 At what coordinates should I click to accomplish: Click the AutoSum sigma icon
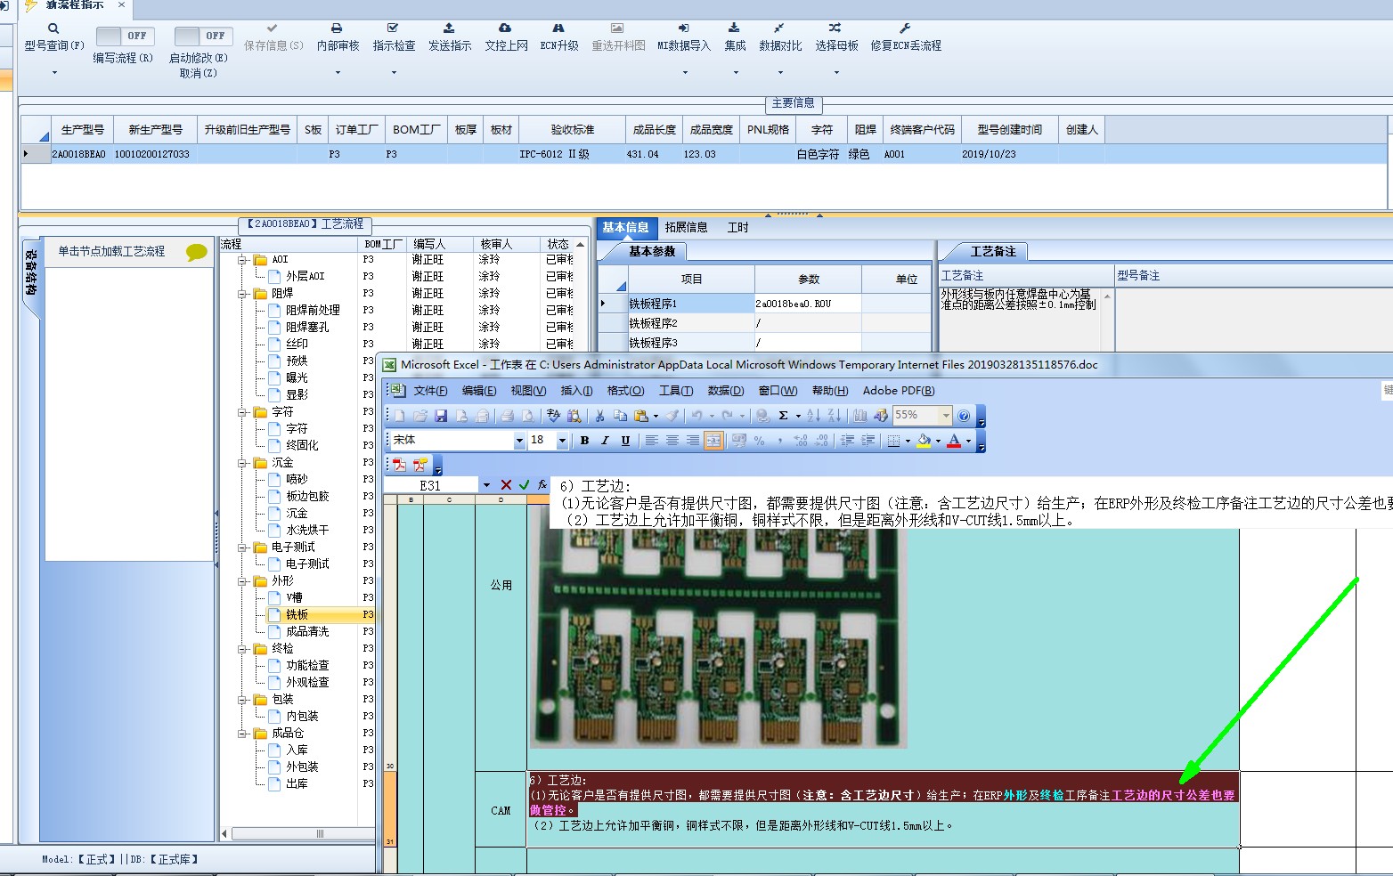coord(783,416)
